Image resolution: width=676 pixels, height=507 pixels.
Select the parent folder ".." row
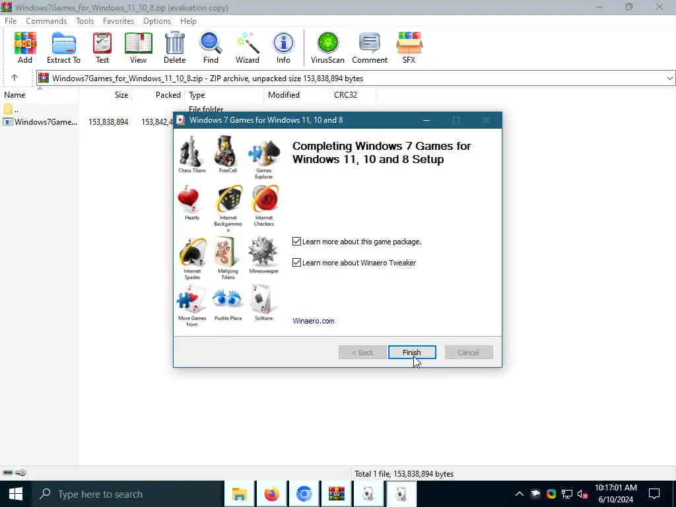click(x=11, y=110)
